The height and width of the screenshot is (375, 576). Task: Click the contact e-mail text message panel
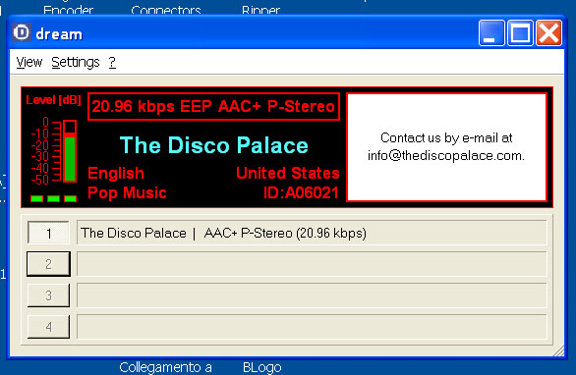tap(446, 147)
